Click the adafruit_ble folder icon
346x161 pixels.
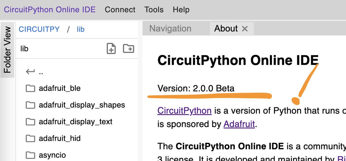(x=30, y=88)
